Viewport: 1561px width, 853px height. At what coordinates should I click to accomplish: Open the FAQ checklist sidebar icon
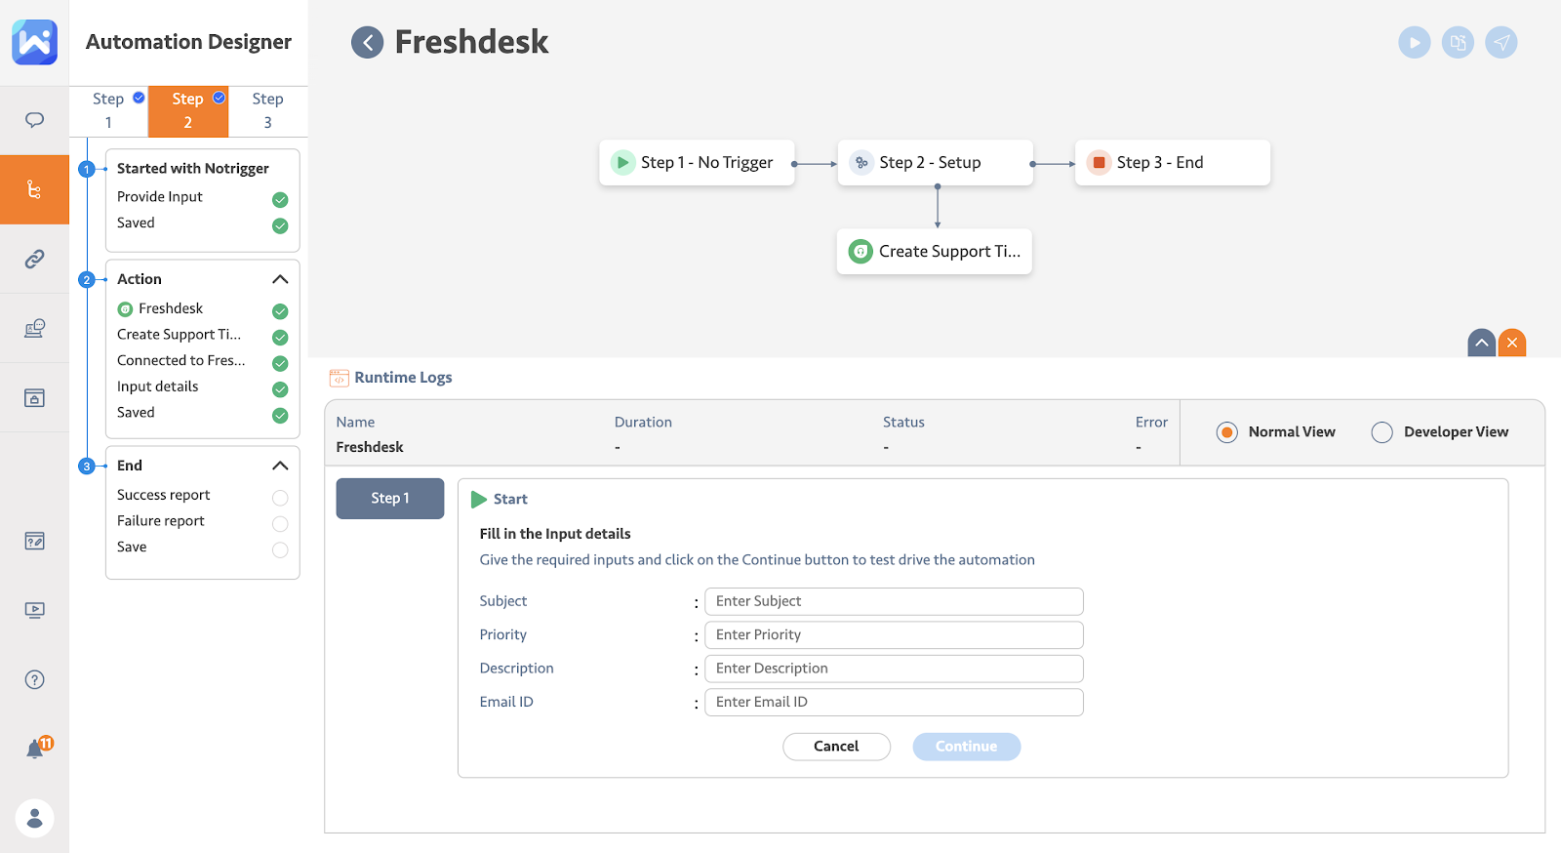(34, 541)
